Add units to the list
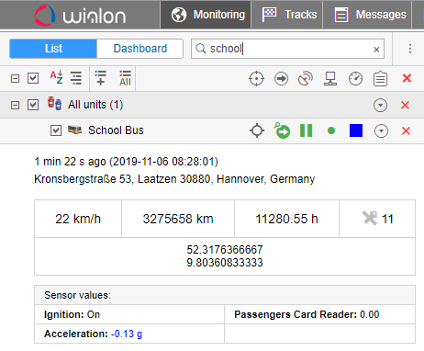 (101, 78)
